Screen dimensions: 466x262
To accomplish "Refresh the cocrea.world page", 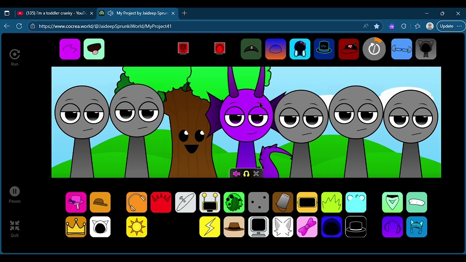I will [19, 26].
